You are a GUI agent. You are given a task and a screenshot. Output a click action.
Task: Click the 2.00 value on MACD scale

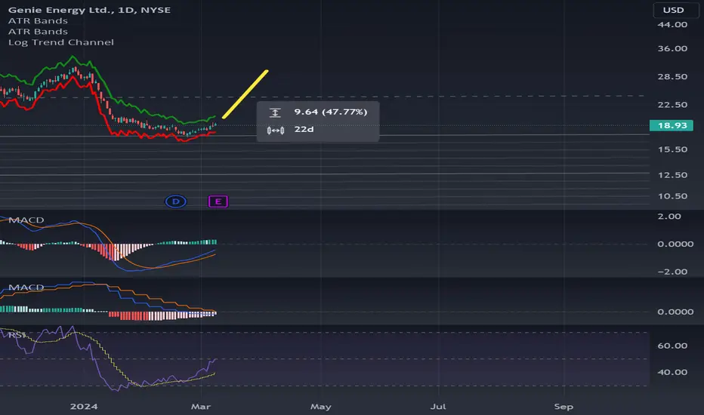(669, 217)
